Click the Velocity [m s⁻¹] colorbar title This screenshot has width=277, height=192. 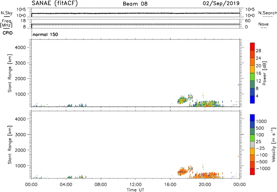[274, 145]
